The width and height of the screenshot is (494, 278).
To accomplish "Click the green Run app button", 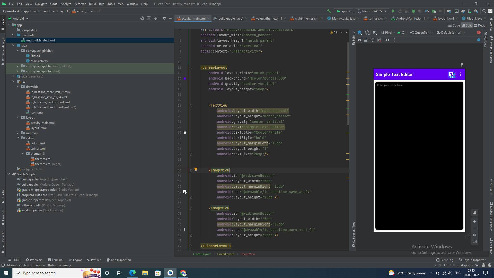I will pos(393,11).
